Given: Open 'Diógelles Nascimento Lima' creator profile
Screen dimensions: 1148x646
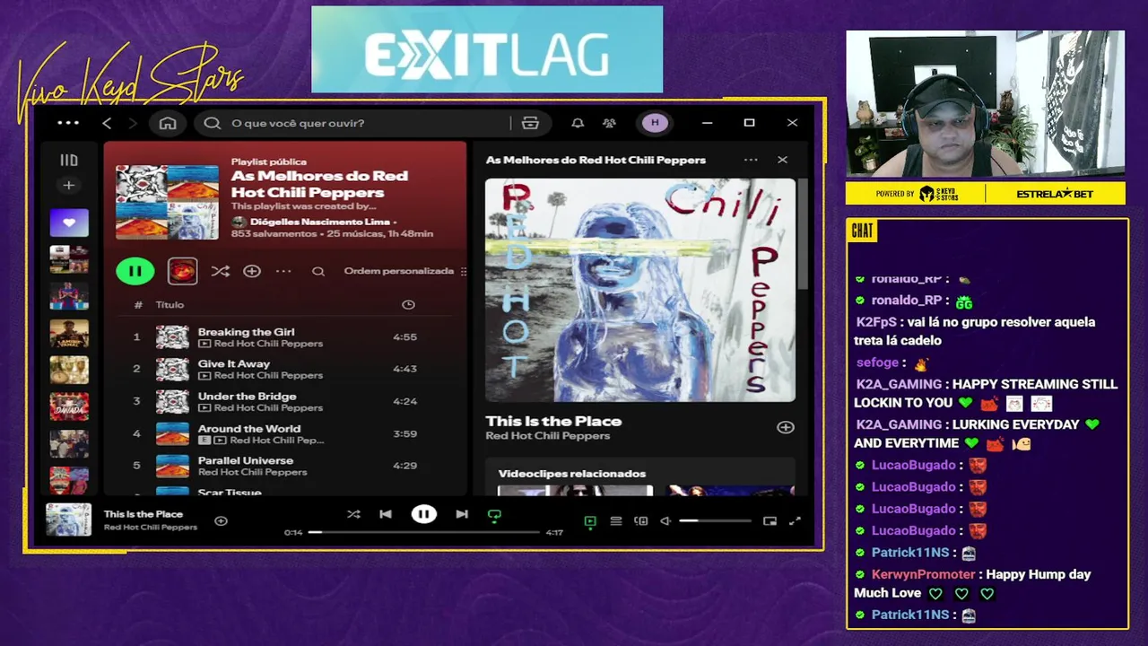Looking at the screenshot, I should coord(320,222).
